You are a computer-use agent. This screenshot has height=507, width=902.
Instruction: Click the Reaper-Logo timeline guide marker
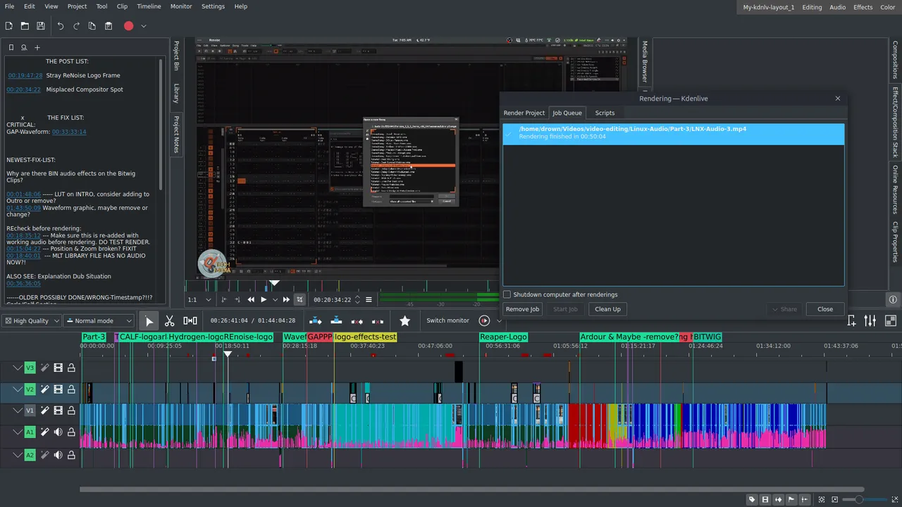[503, 337]
